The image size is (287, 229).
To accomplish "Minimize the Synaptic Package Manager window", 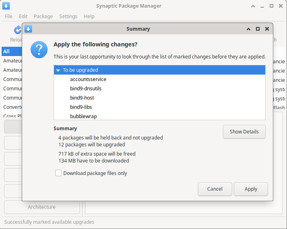I will [x=262, y=6].
